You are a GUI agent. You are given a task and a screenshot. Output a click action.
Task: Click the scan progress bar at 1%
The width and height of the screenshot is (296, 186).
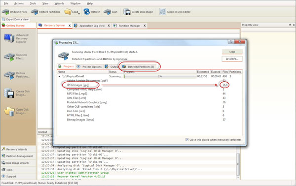(160, 76)
